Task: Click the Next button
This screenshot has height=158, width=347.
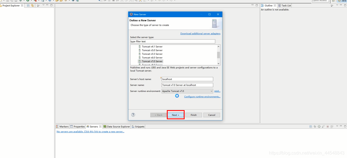Action: click(175, 115)
